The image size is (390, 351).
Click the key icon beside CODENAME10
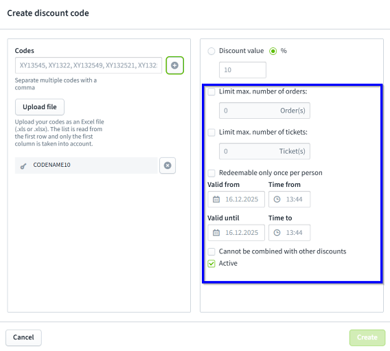(23, 166)
